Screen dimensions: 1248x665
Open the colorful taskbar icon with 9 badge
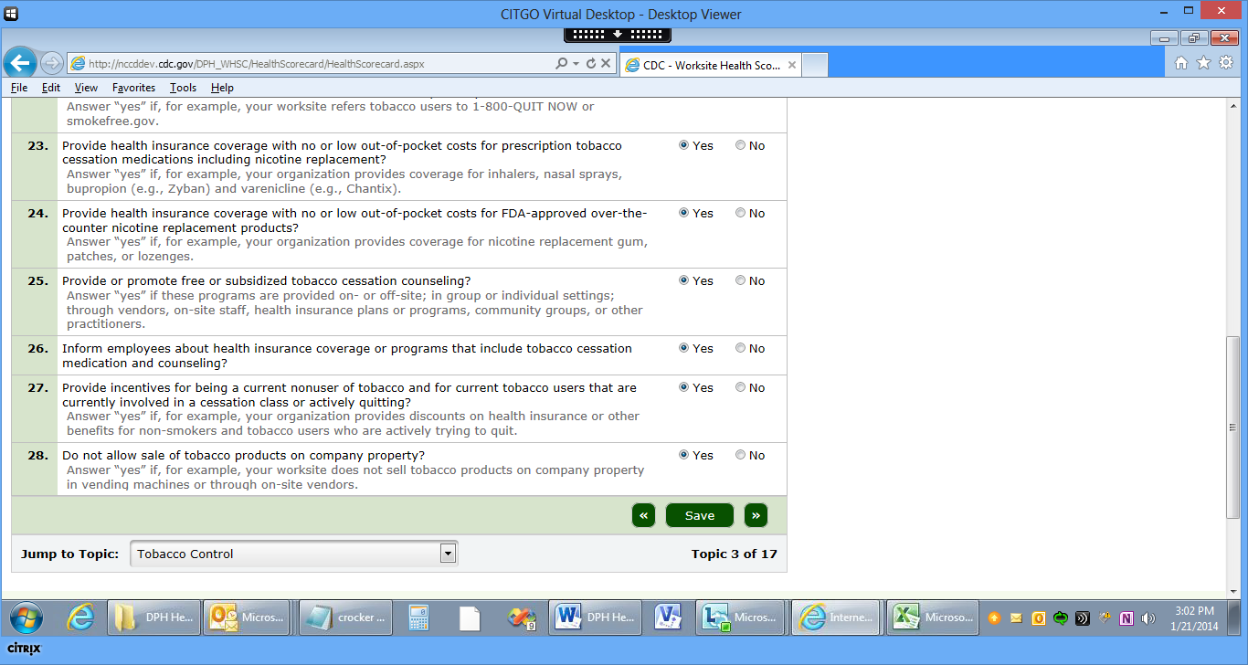coord(522,618)
